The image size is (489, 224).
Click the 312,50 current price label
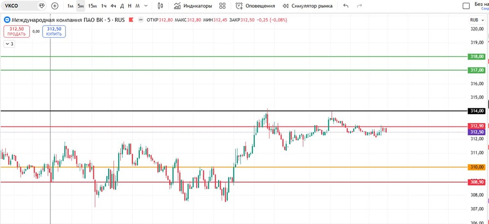477,132
